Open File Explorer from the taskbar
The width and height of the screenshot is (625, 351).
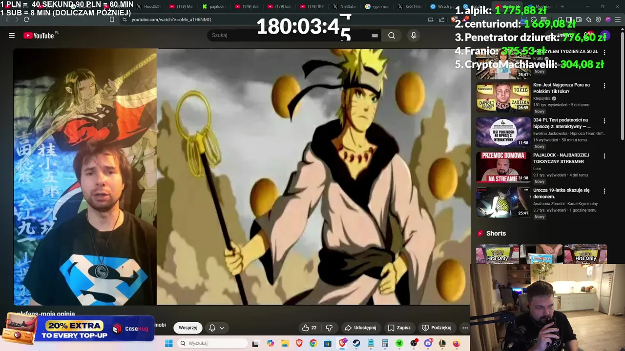tap(285, 343)
